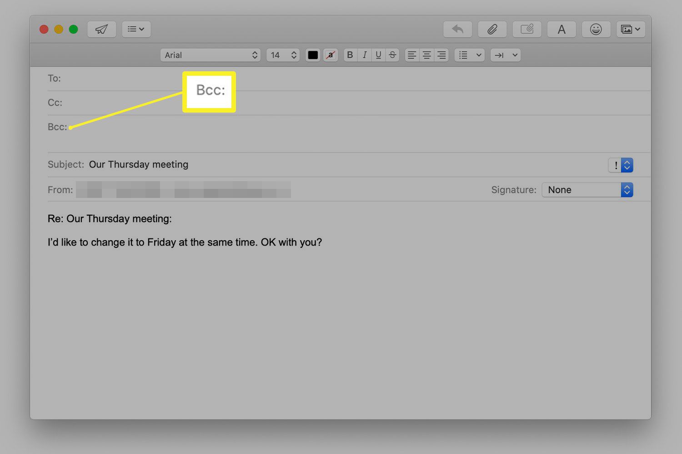Image resolution: width=682 pixels, height=454 pixels.
Task: Toggle bold formatting
Action: coord(350,55)
